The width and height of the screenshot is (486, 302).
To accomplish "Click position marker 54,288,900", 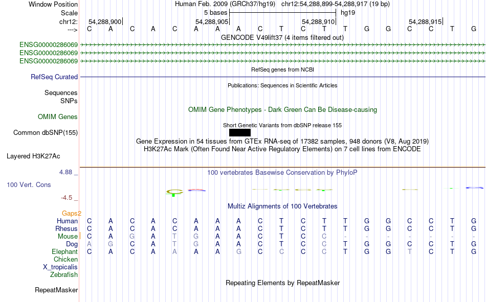I will [105, 21].
